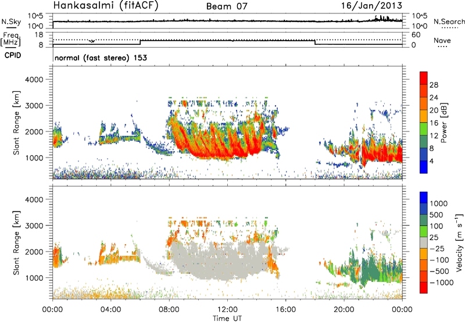Screen dimensions: 465x322
Task: Click the gray swatch of Velocity colorbar
Action: point(424,242)
